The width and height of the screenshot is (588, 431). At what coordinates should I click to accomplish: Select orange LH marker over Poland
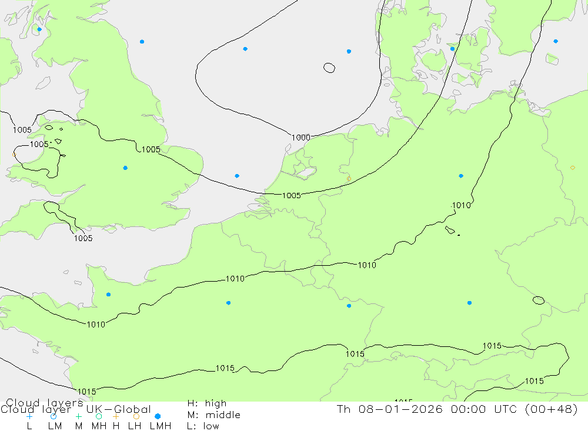pos(573,168)
